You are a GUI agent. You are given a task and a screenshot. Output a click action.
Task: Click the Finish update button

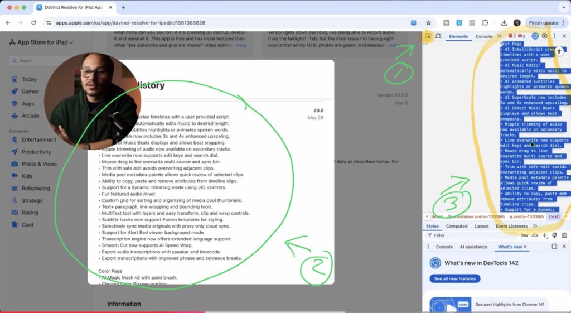pos(543,22)
